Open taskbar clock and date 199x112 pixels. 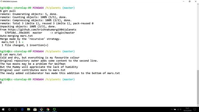point(187,109)
